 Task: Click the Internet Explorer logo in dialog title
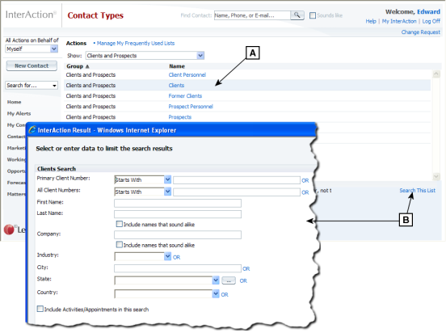(32, 130)
